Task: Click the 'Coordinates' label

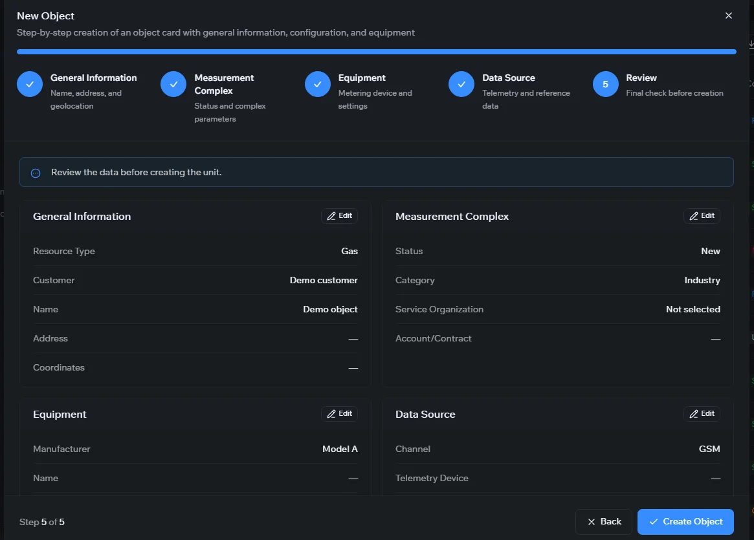Action: pos(59,367)
